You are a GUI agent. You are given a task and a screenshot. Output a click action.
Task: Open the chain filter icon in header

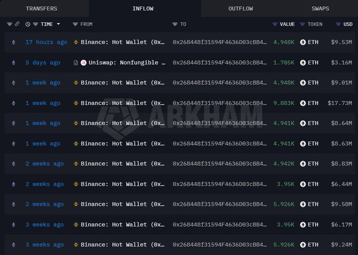(9, 24)
